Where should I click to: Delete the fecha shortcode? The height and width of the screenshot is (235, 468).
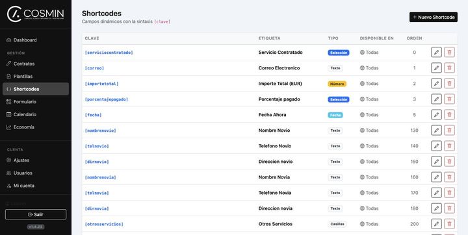point(449,114)
